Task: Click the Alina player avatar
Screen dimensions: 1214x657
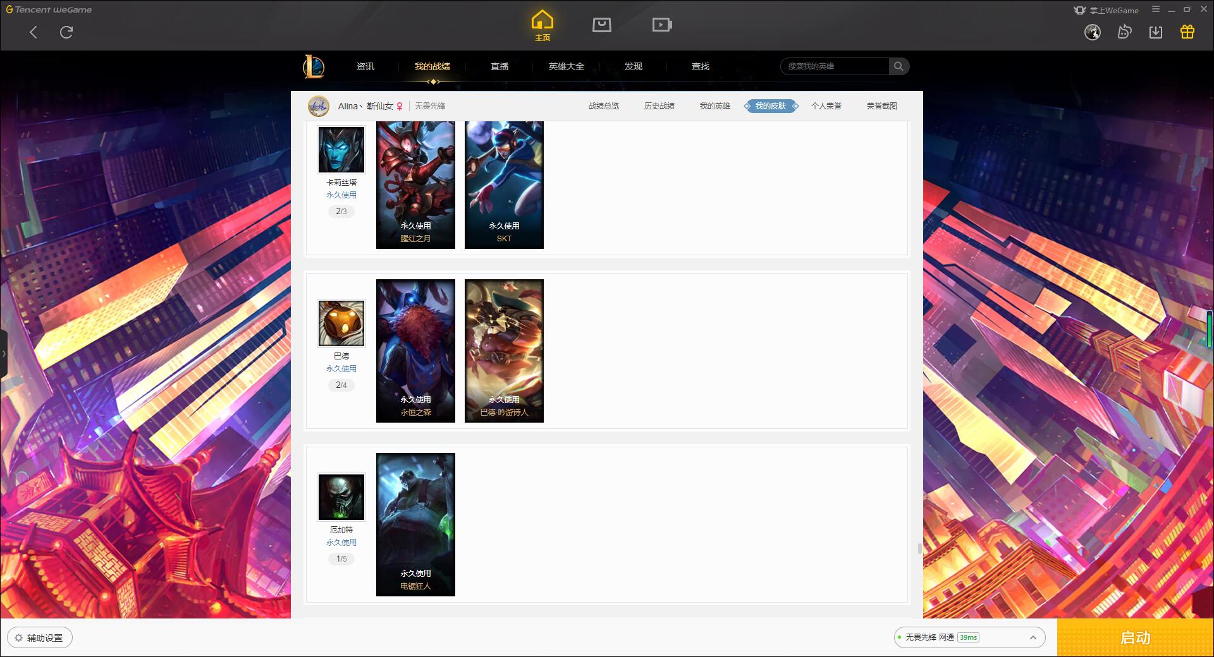Action: (319, 106)
